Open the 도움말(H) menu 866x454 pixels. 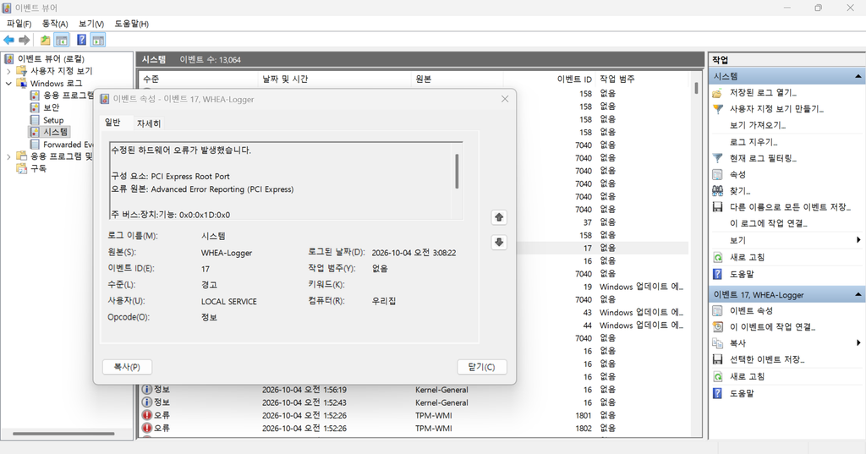click(131, 24)
